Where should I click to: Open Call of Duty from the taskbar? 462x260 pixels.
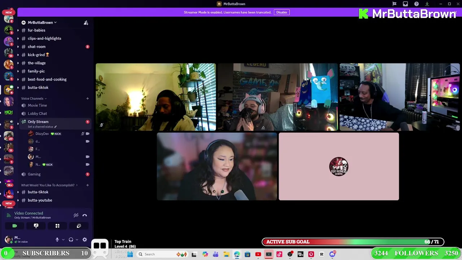(300, 254)
